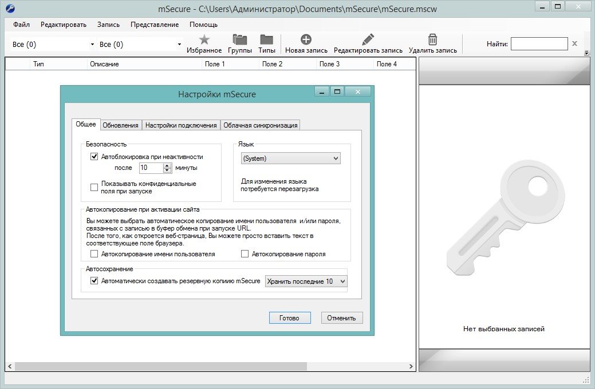This screenshot has width=595, height=389.
Task: Click the Поле 2 column header
Action: tap(287, 64)
